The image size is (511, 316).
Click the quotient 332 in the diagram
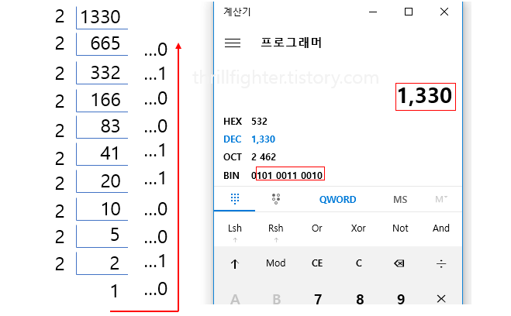click(105, 73)
